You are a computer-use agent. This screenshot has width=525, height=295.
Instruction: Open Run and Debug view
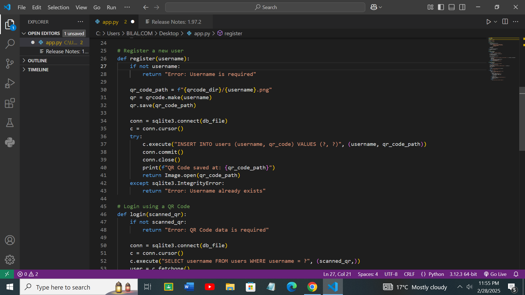(x=10, y=83)
